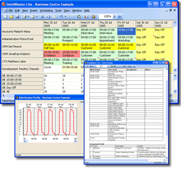Screen dimensions: 181x169
Task: Select CRM Ian Pearce Monday Half Day cell
Action: 52,47
